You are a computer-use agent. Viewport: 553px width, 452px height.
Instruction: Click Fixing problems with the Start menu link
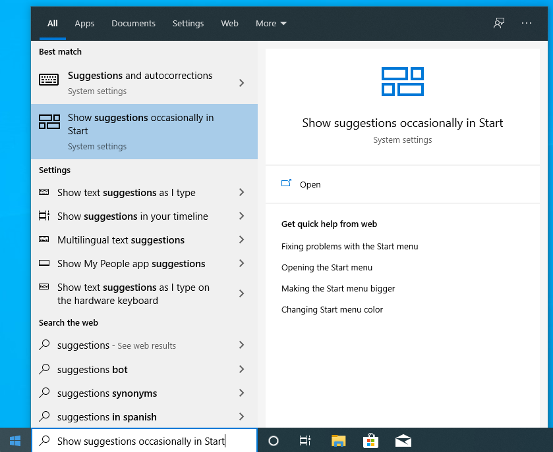[x=349, y=246]
